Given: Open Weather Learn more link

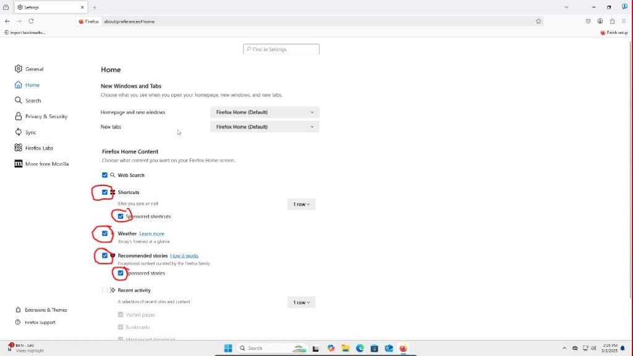Looking at the screenshot, I should pos(152,234).
